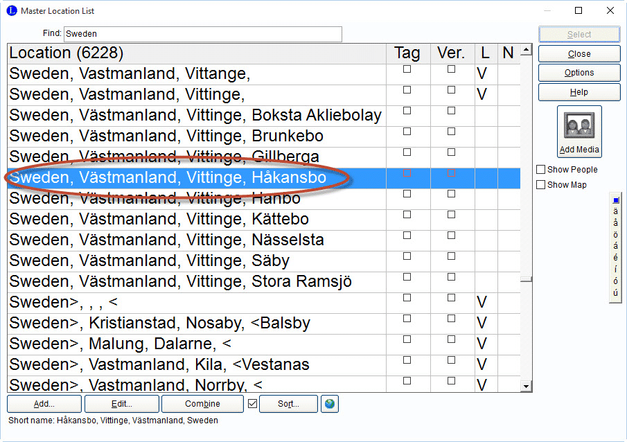
Task: Insert the ú character from the character ribbon
Action: (x=615, y=292)
